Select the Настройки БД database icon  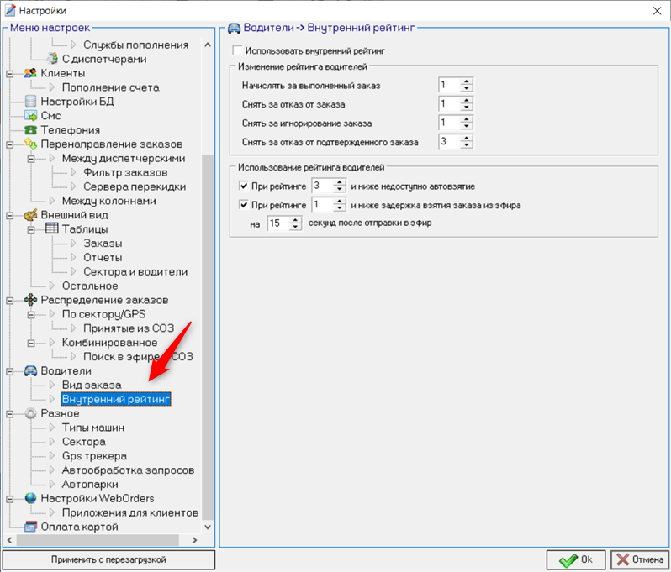[x=30, y=102]
